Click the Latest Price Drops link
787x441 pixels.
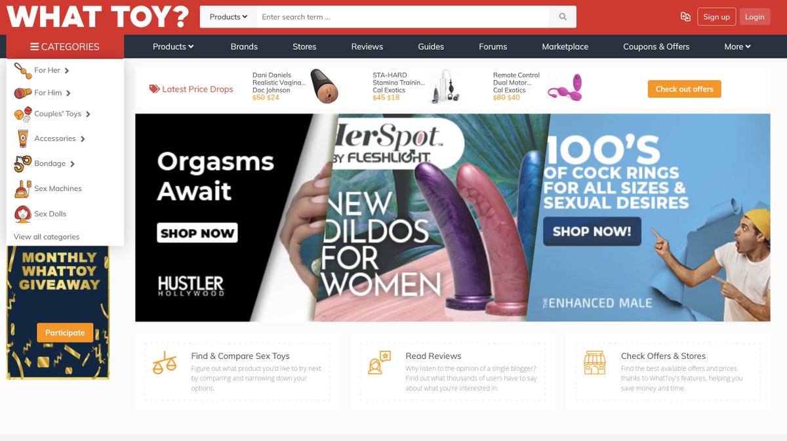[197, 89]
